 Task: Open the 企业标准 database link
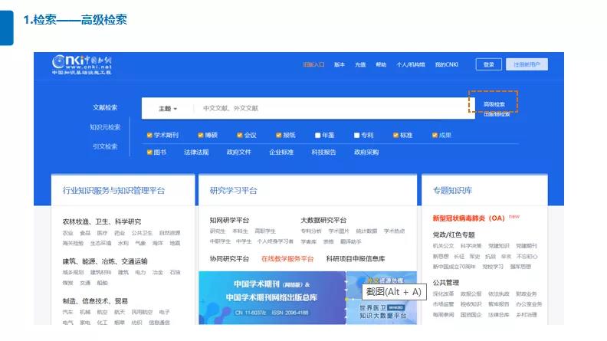point(281,152)
